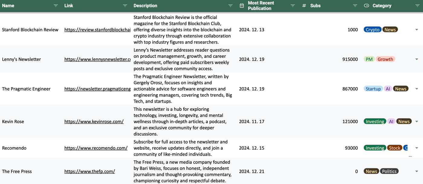Expand category dropdown for Stanford Blockchain Review
The width and height of the screenshot is (423, 184).
[417, 30]
